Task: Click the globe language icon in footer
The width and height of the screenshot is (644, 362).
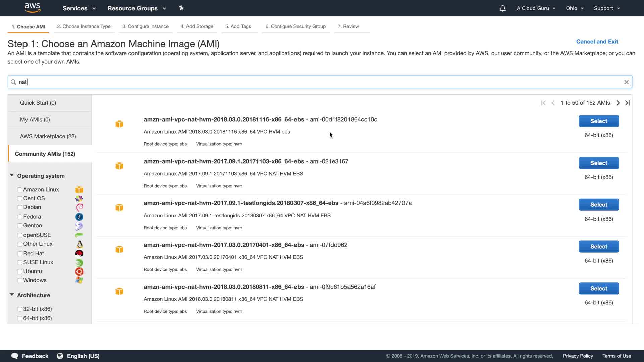Action: click(60, 356)
